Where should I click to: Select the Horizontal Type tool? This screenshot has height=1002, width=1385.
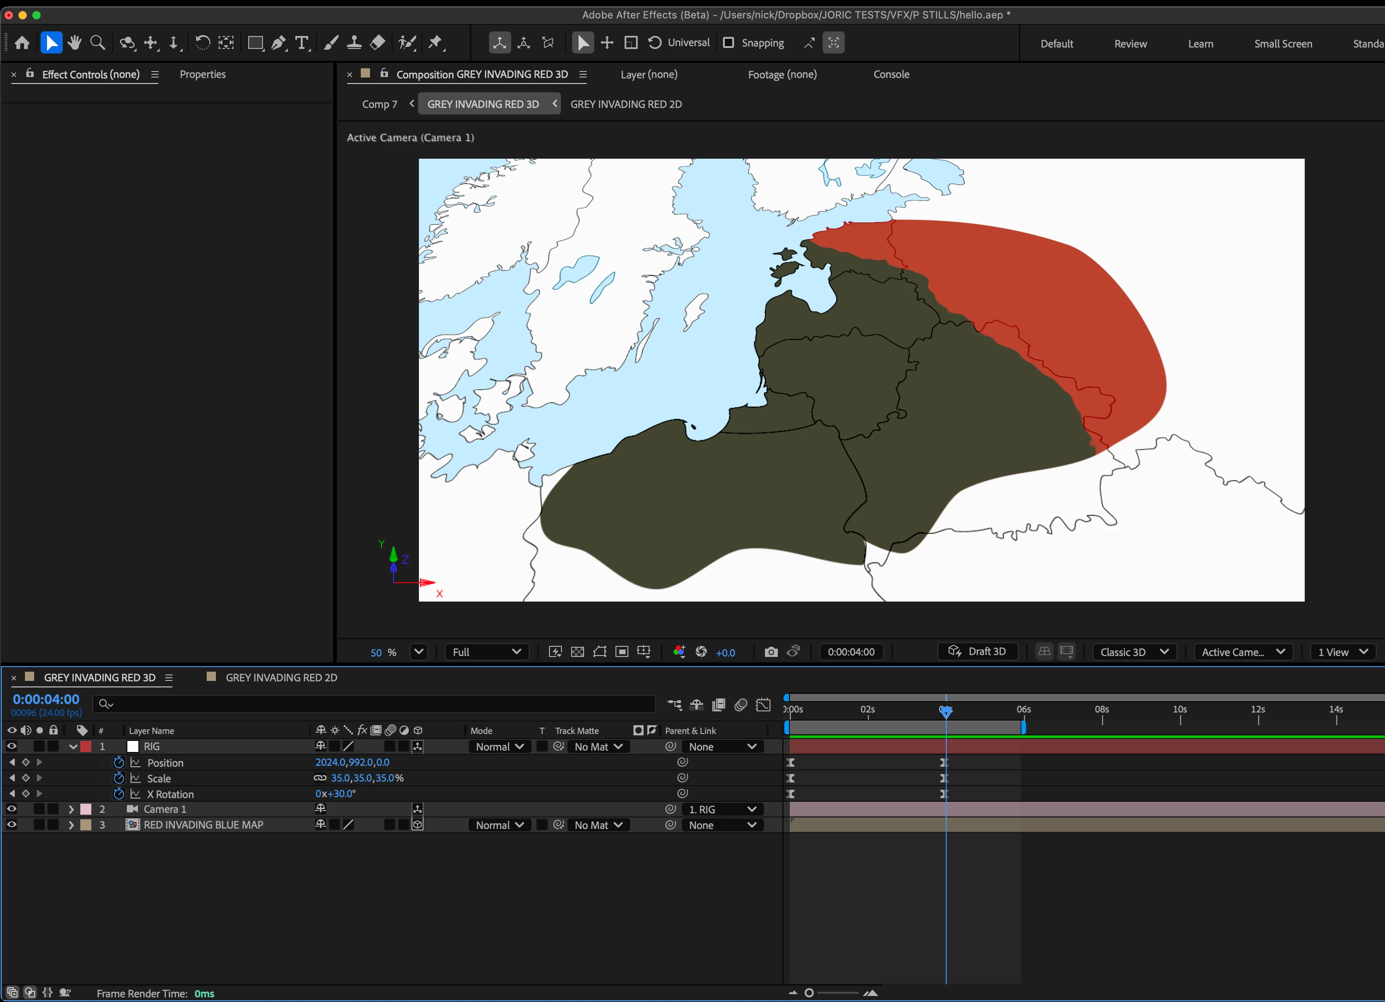tap(302, 43)
